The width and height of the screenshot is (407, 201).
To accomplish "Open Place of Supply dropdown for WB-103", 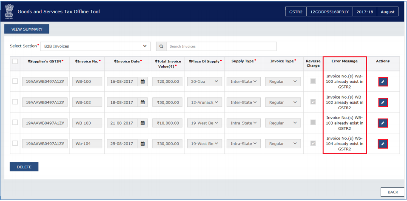I will click(x=205, y=123).
